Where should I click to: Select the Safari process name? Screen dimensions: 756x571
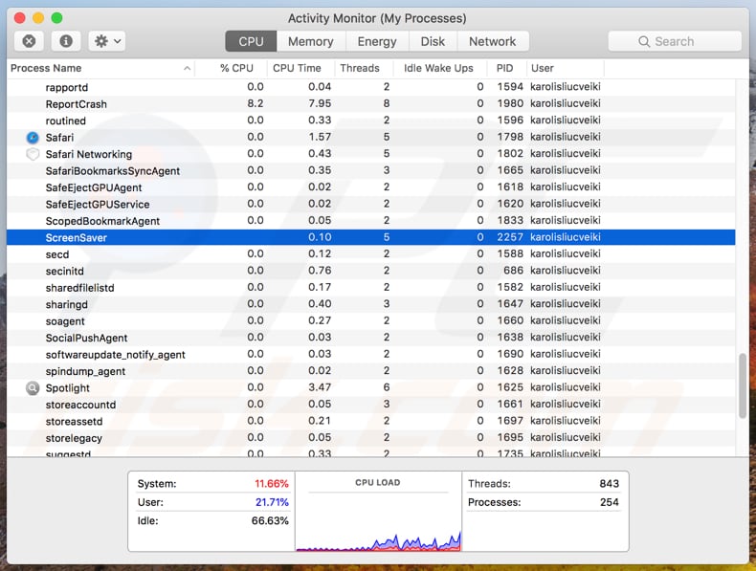[59, 138]
